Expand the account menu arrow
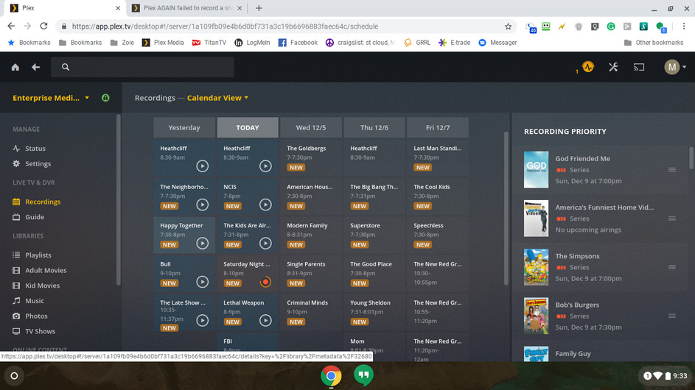Screen dimensions: 695x390 point(685,67)
